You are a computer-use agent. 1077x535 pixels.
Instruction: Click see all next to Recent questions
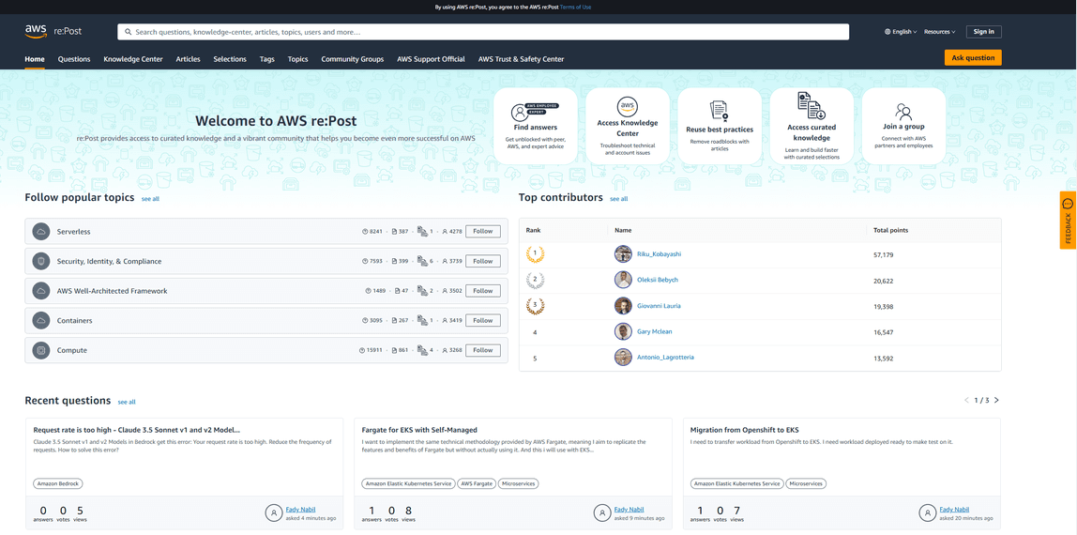pos(127,402)
